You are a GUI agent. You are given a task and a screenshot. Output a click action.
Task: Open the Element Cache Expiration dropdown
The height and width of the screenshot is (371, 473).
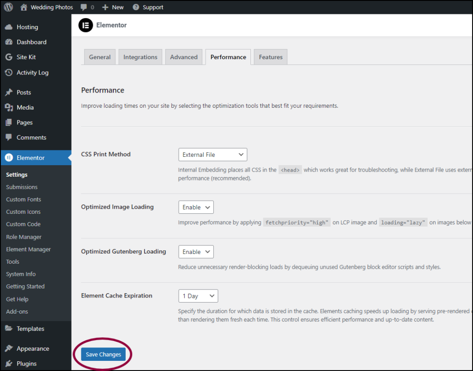pos(198,296)
